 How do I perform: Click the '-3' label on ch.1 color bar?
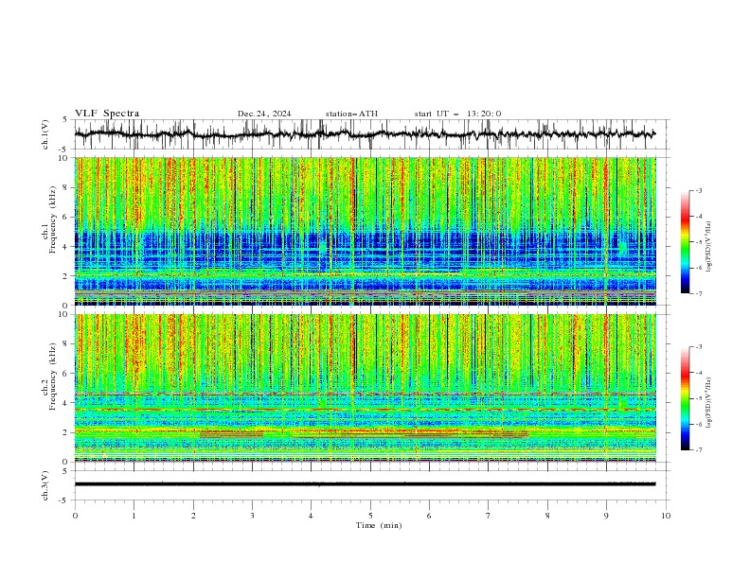[x=698, y=190]
